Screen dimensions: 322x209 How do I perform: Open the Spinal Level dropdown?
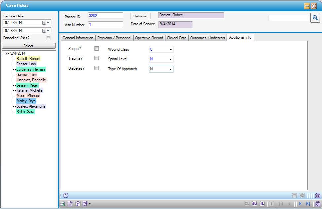pos(171,59)
